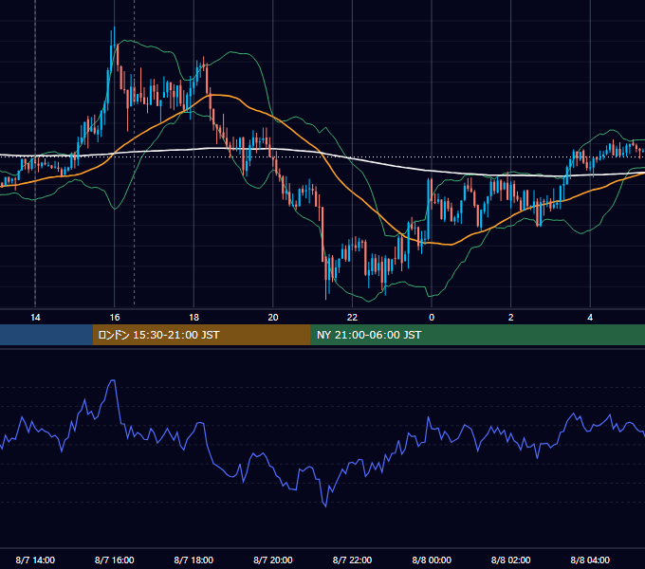The height and width of the screenshot is (569, 645).
Task: Click the blue session bar before ロンドン
Action: [x=46, y=335]
